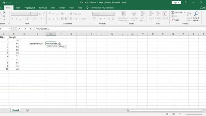Click the AutoSum button
Image resolution: width=206 pixels, height=116 pixels.
coord(177,13)
